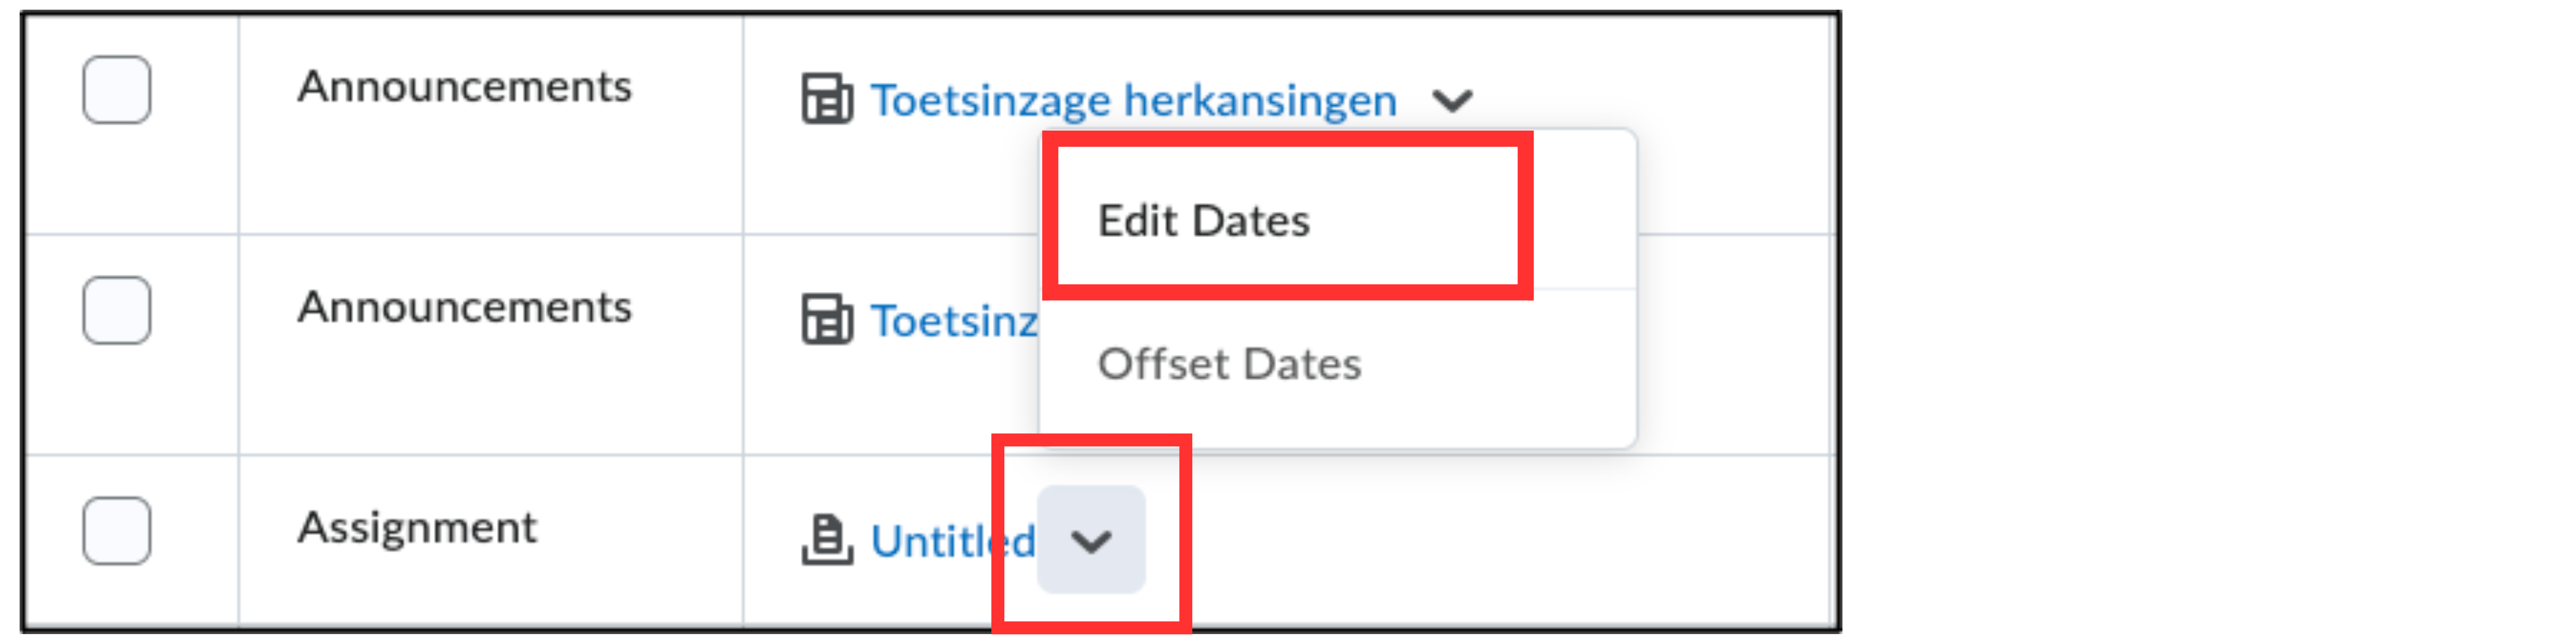Click the Assignment type label
This screenshot has width=2576, height=644.
coord(417,527)
